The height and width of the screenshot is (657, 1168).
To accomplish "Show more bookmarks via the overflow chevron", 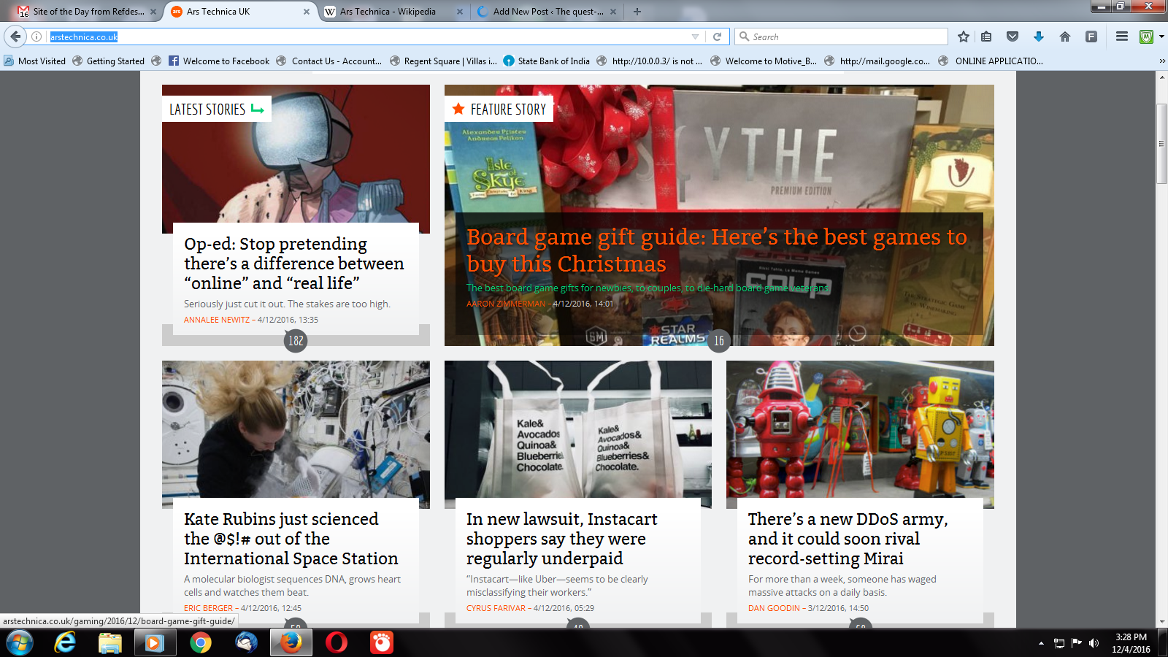I will click(1162, 61).
